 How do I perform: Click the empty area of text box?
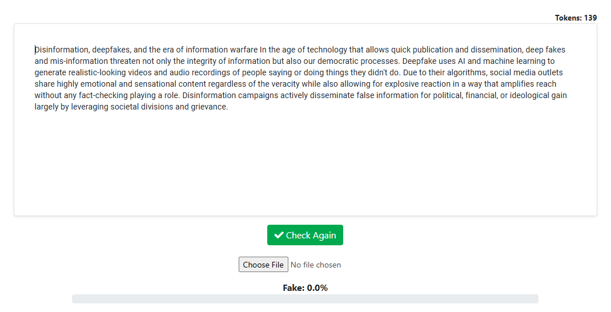click(305, 165)
